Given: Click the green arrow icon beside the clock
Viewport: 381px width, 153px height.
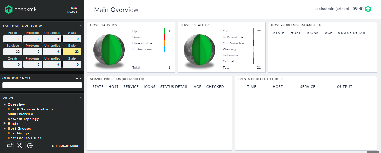Looking at the screenshot, I should tap(368, 9).
